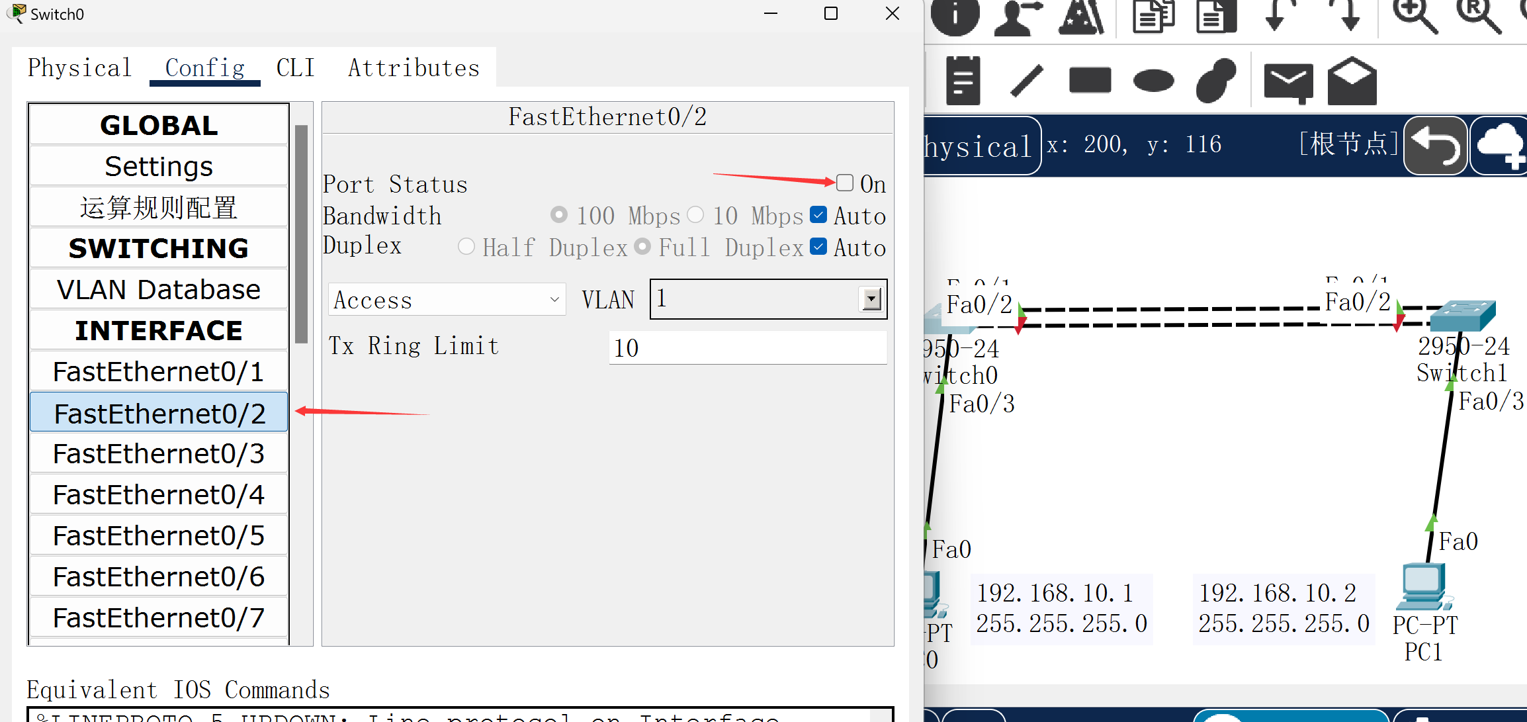Select the Place Note tool icon
Screen dimensions: 1527x722
pos(963,81)
